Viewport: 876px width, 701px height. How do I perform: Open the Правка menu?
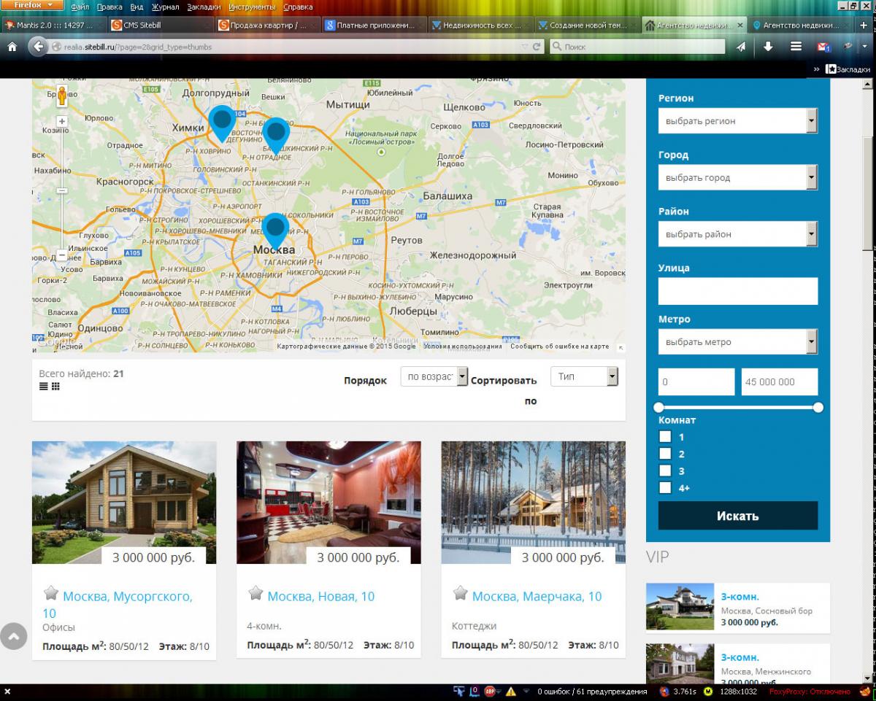coord(109,7)
